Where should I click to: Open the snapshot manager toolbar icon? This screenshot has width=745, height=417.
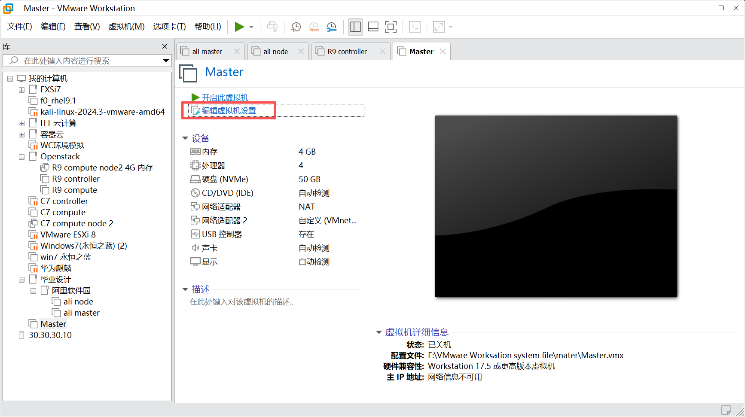[x=332, y=27]
